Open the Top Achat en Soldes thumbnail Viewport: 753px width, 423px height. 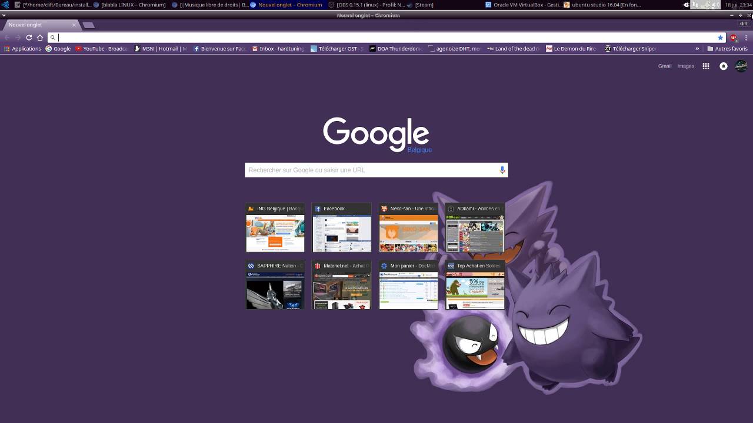475,285
